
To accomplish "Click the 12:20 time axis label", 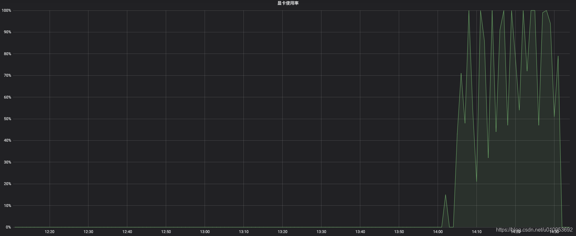I will tap(50, 232).
